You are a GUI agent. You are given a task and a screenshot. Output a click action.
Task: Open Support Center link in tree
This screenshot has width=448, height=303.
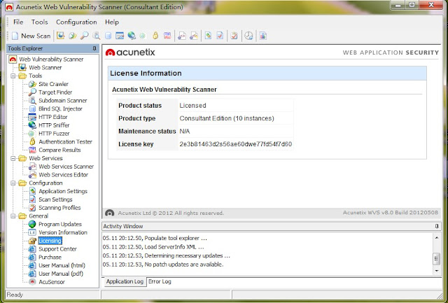(x=57, y=249)
